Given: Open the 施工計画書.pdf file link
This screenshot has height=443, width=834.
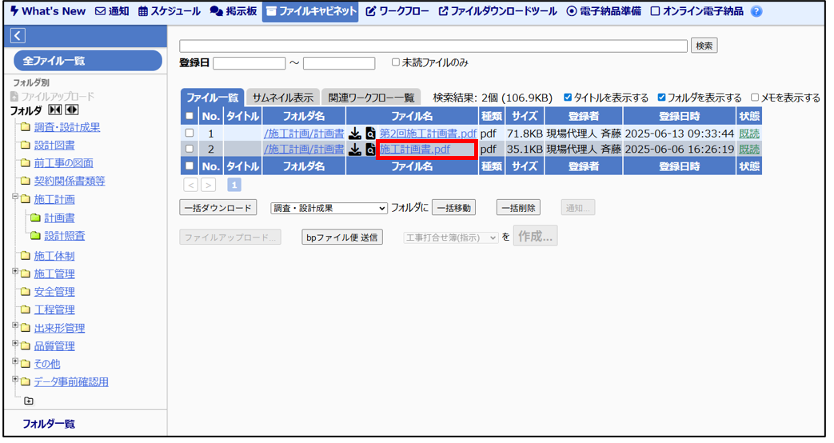Looking at the screenshot, I should tap(415, 150).
